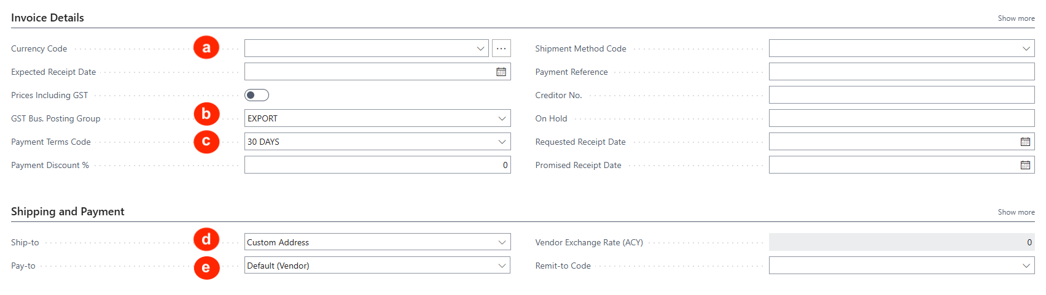Click Show more in Invoice Details
1046x295 pixels.
(1016, 18)
